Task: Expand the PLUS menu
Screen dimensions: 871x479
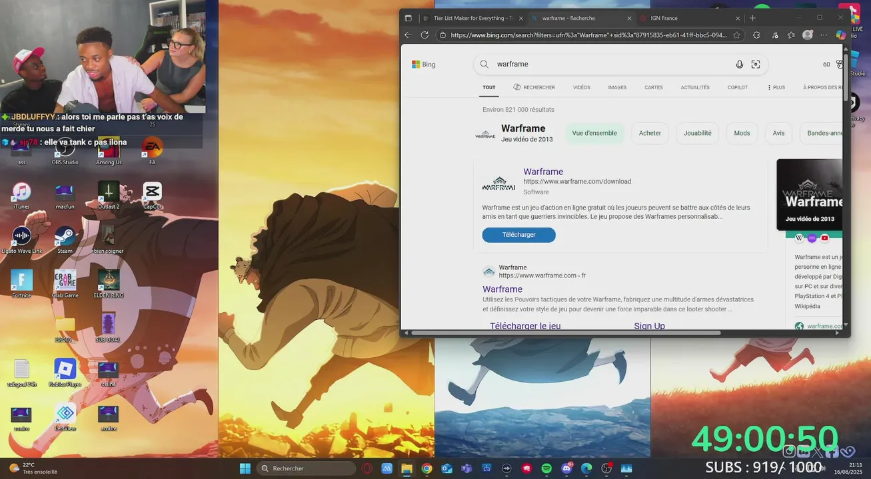Action: pos(776,87)
